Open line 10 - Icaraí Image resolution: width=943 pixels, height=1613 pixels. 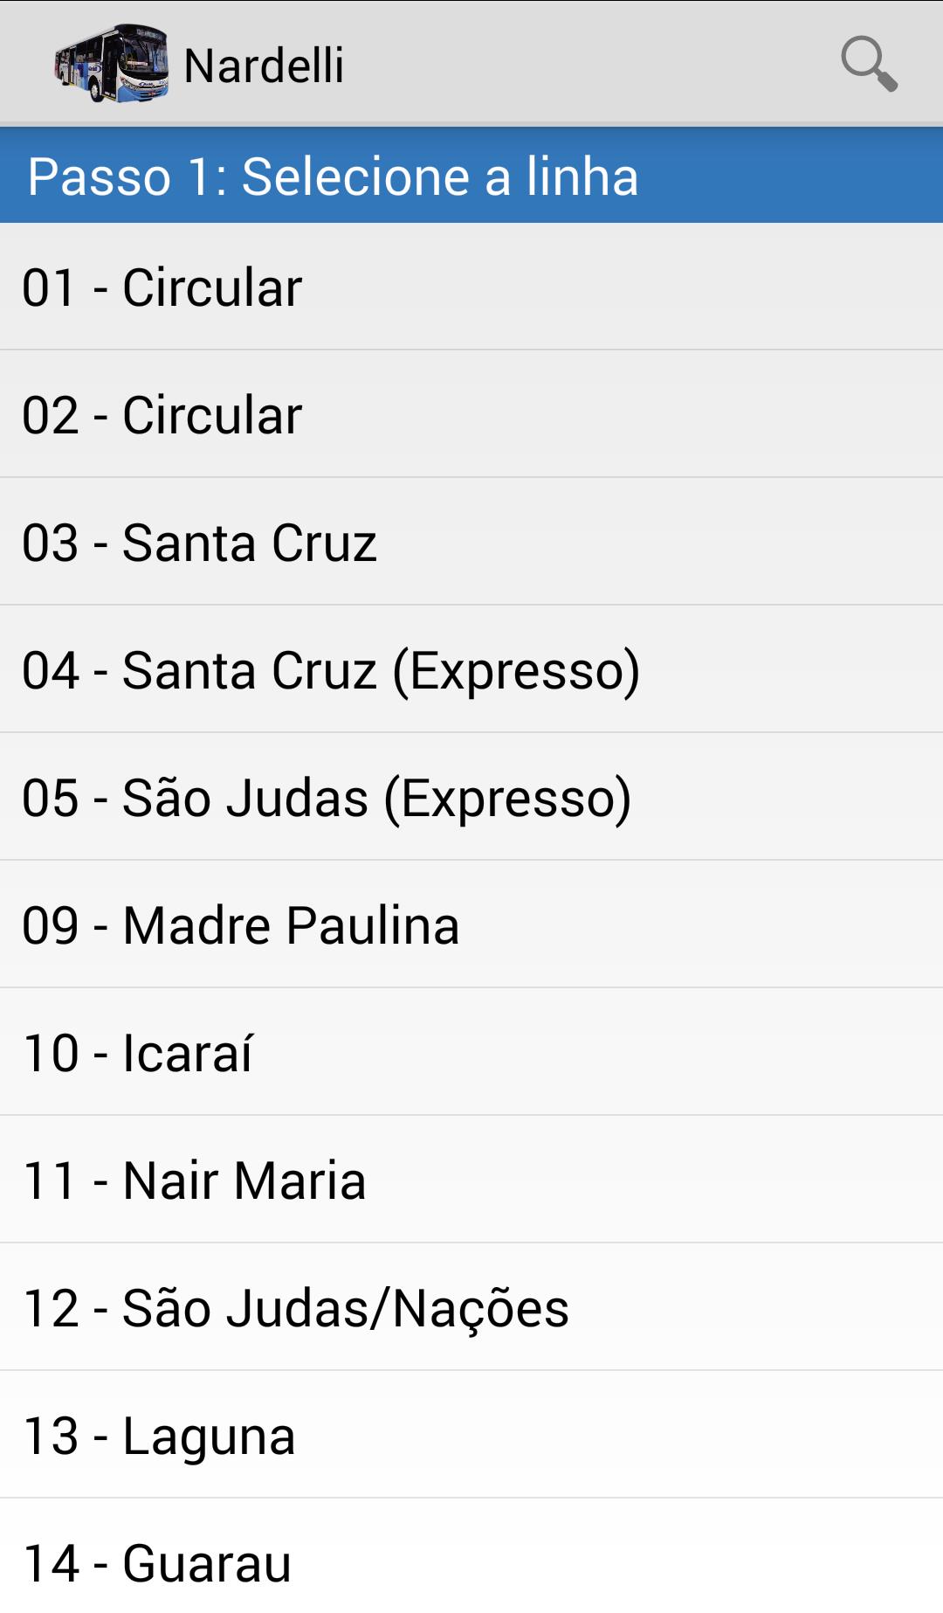click(471, 1052)
